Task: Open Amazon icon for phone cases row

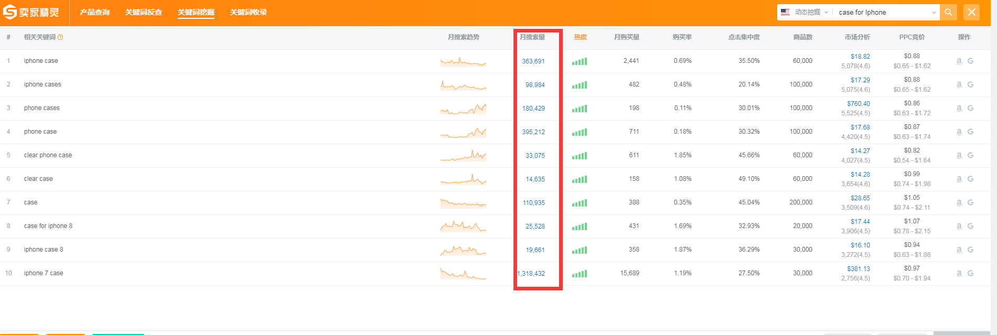Action: (x=959, y=108)
